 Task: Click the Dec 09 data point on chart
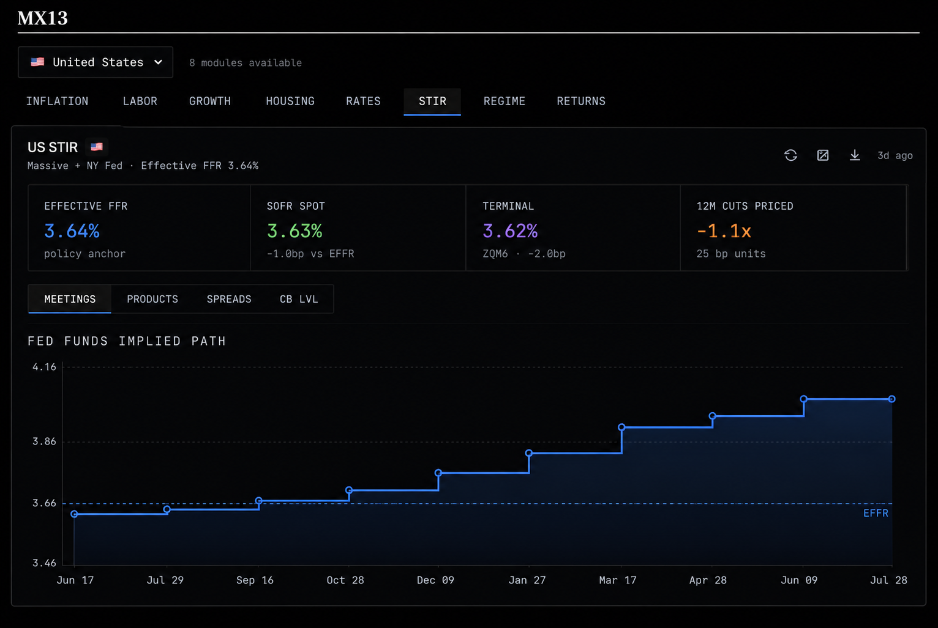tap(438, 473)
